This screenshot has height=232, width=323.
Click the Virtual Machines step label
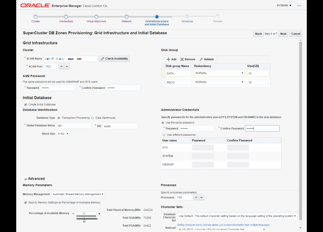pos(96,21)
